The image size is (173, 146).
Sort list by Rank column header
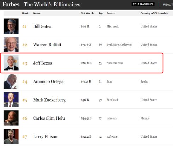(x=25, y=13)
